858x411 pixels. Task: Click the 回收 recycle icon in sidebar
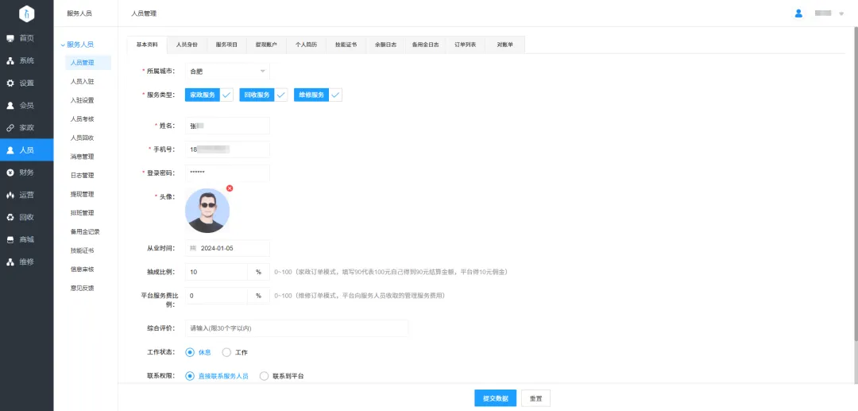point(10,217)
